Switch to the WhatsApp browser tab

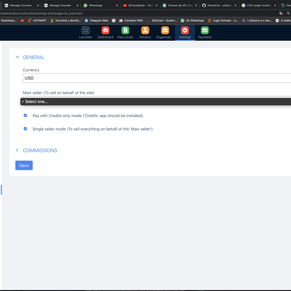coord(96,5)
